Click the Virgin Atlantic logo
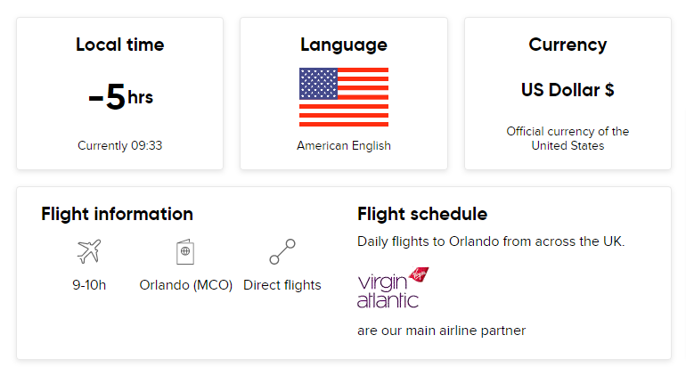Image resolution: width=686 pixels, height=376 pixels. 393,288
